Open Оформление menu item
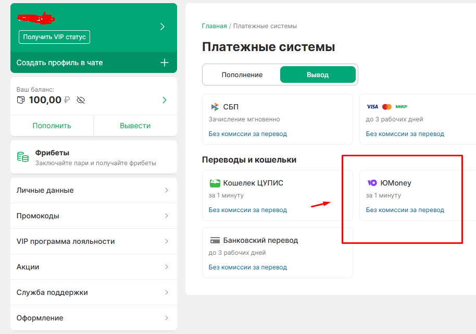Image resolution: width=476 pixels, height=334 pixels. 94,318
